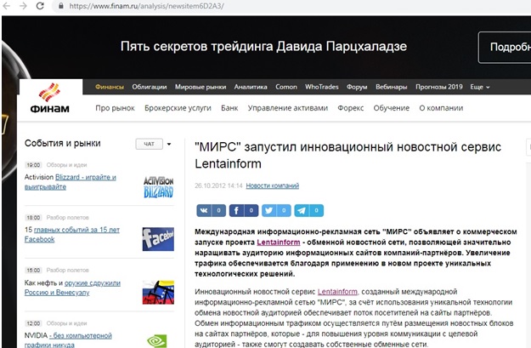Click the 15:00 time label

(x=33, y=271)
